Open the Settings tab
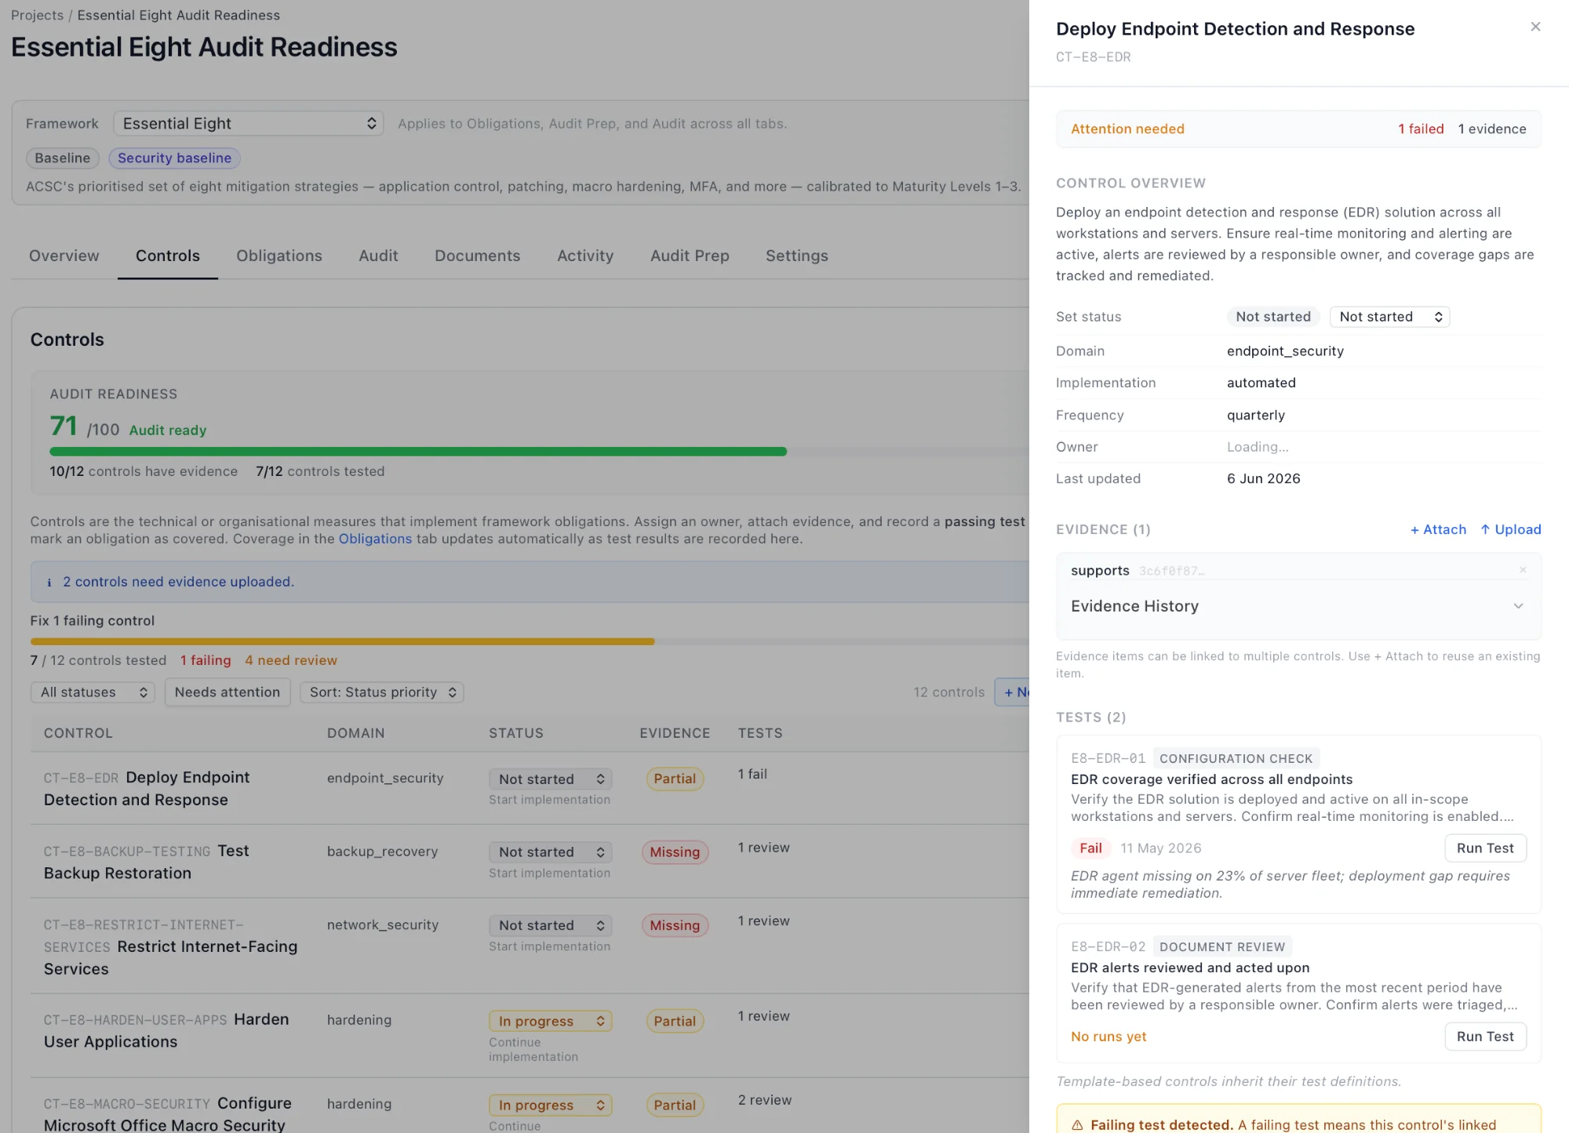The image size is (1569, 1133). point(797,256)
